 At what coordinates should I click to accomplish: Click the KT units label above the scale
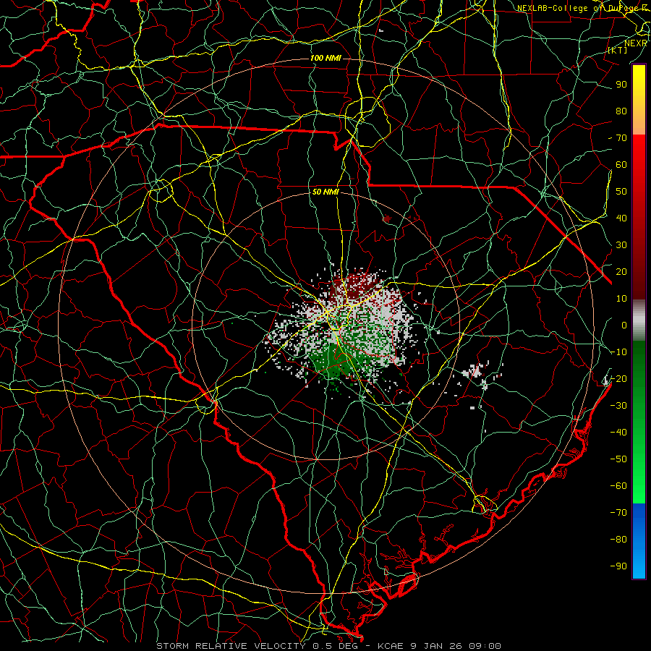618,50
